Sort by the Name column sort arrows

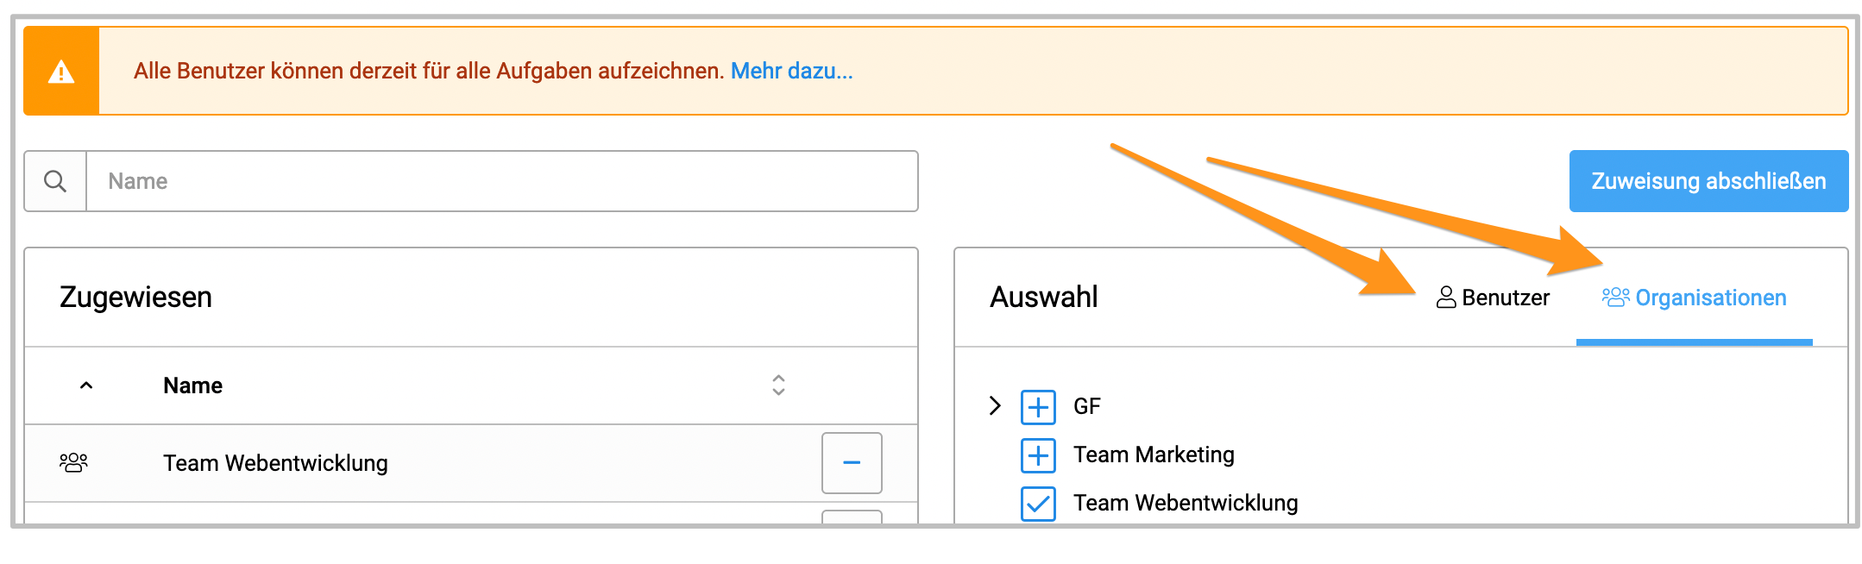[778, 385]
